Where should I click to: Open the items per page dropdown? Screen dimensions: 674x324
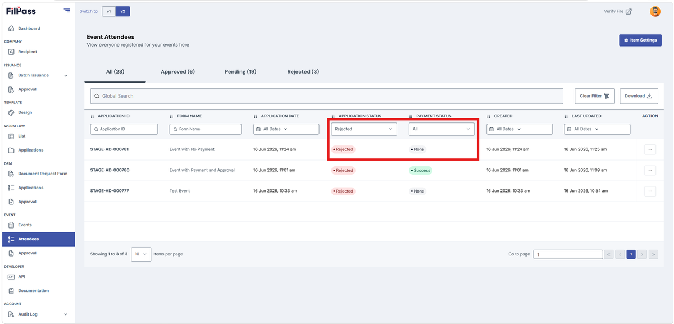pyautogui.click(x=141, y=254)
